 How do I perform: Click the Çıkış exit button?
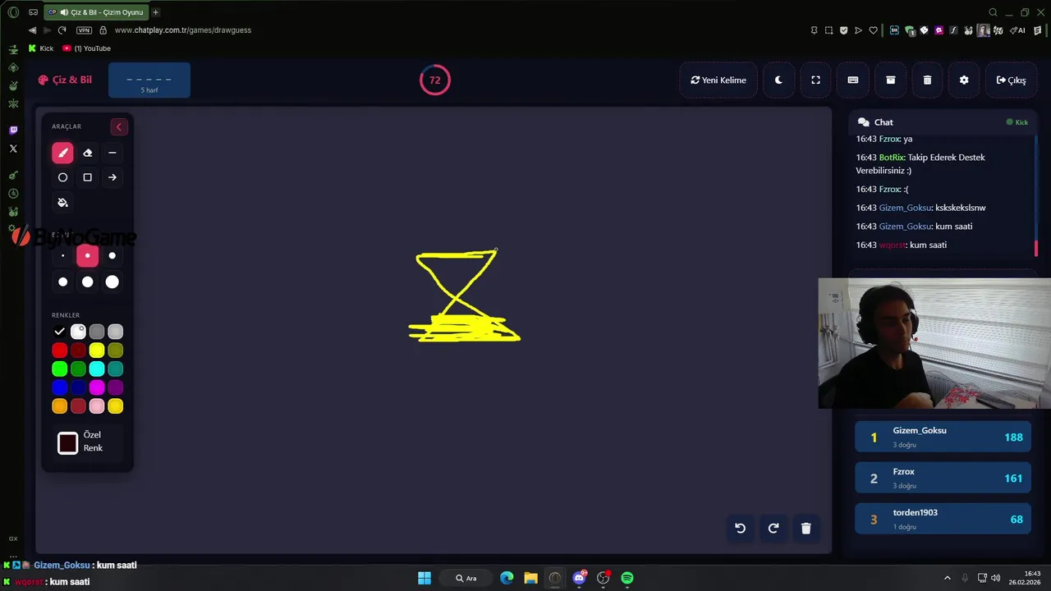tap(1011, 80)
